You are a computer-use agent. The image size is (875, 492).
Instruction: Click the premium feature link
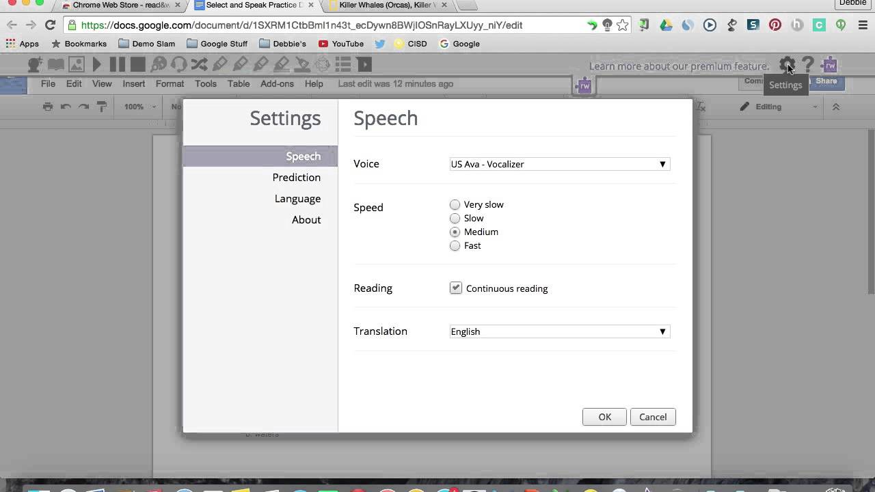pyautogui.click(x=679, y=66)
